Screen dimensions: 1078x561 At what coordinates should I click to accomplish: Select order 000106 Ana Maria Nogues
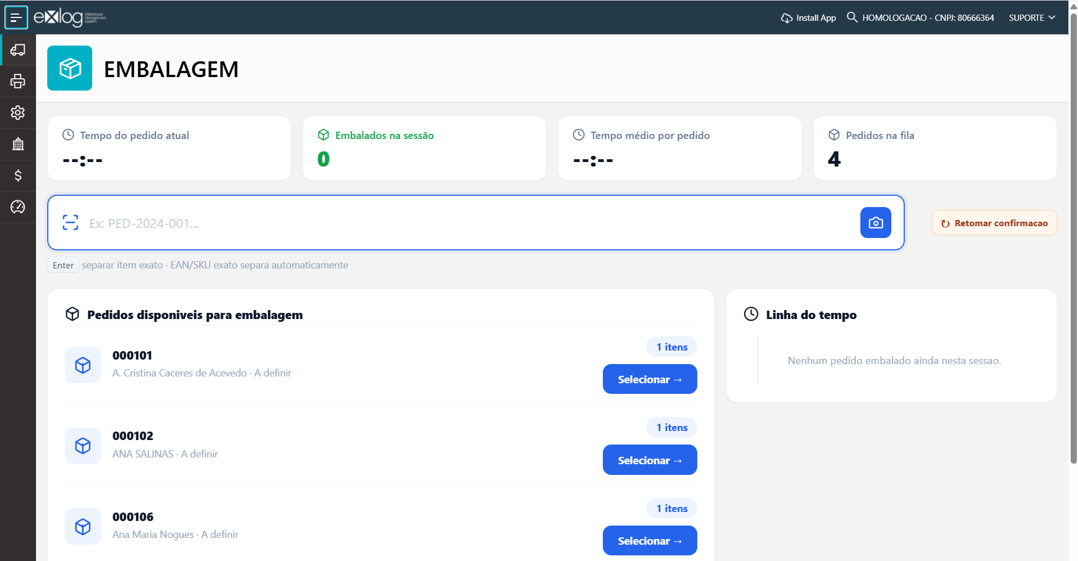pos(650,541)
